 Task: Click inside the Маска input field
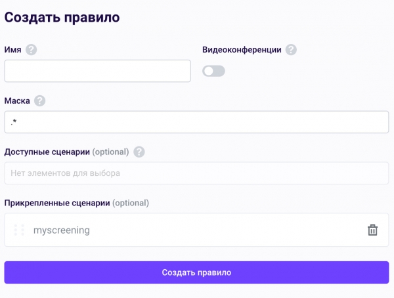click(196, 122)
